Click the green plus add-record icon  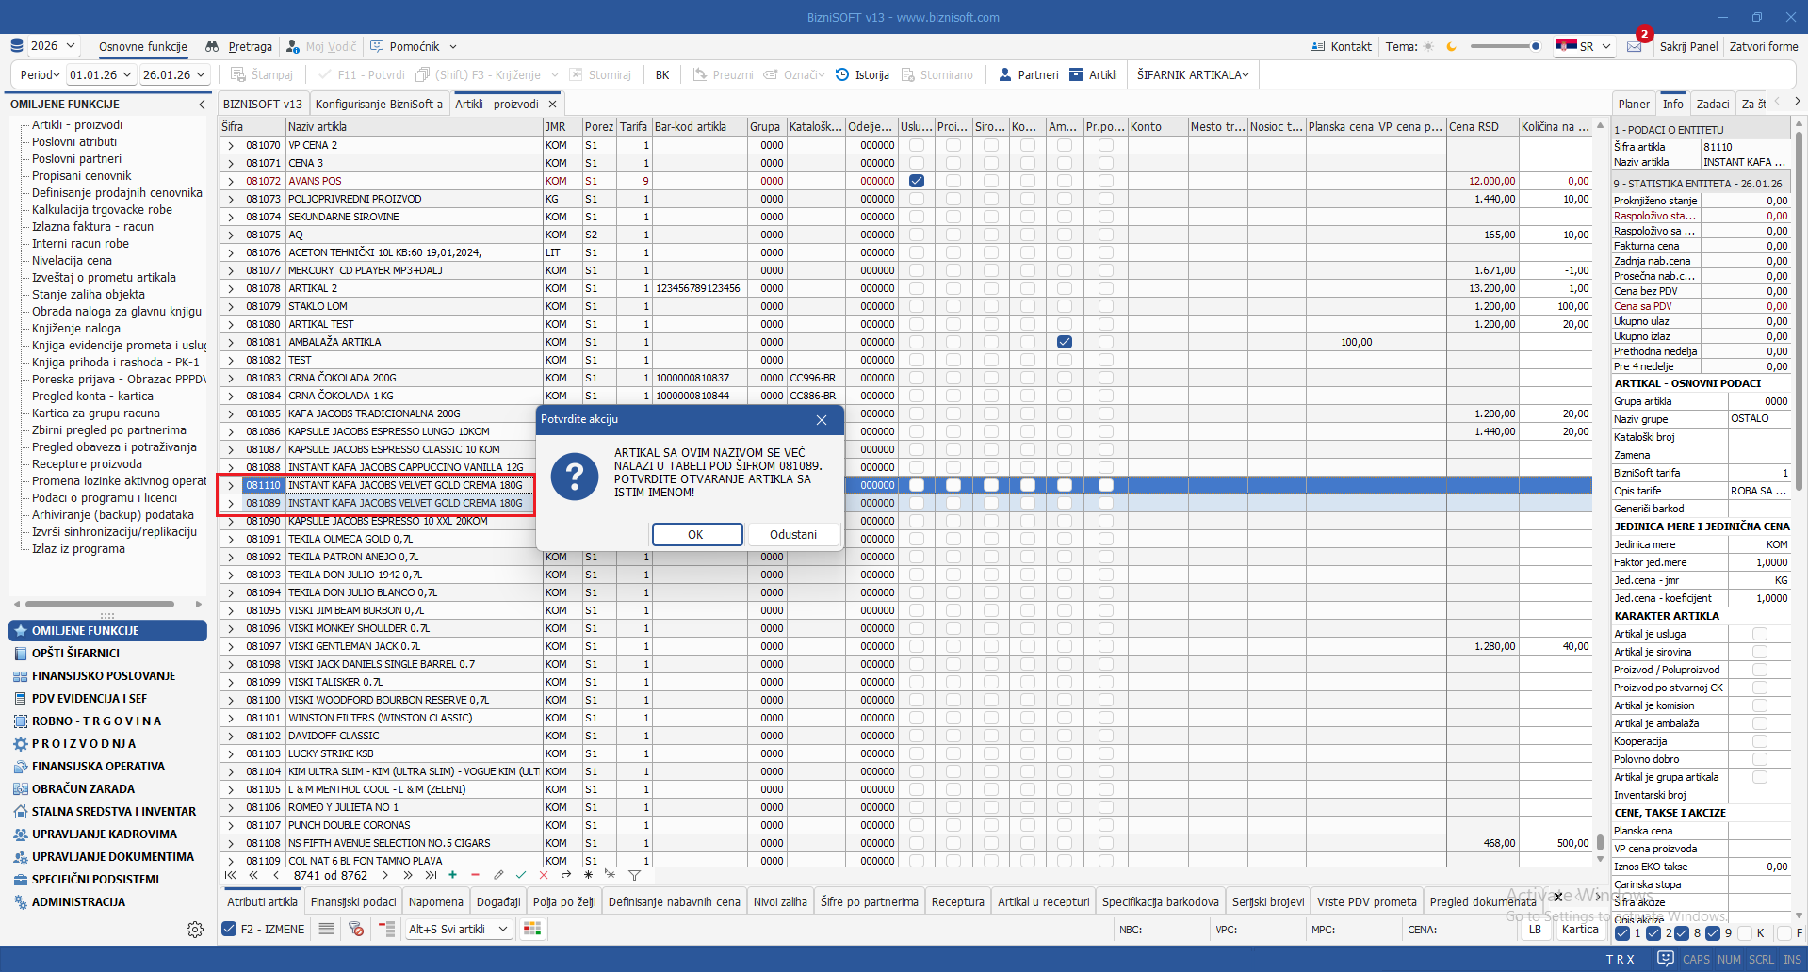[453, 875]
